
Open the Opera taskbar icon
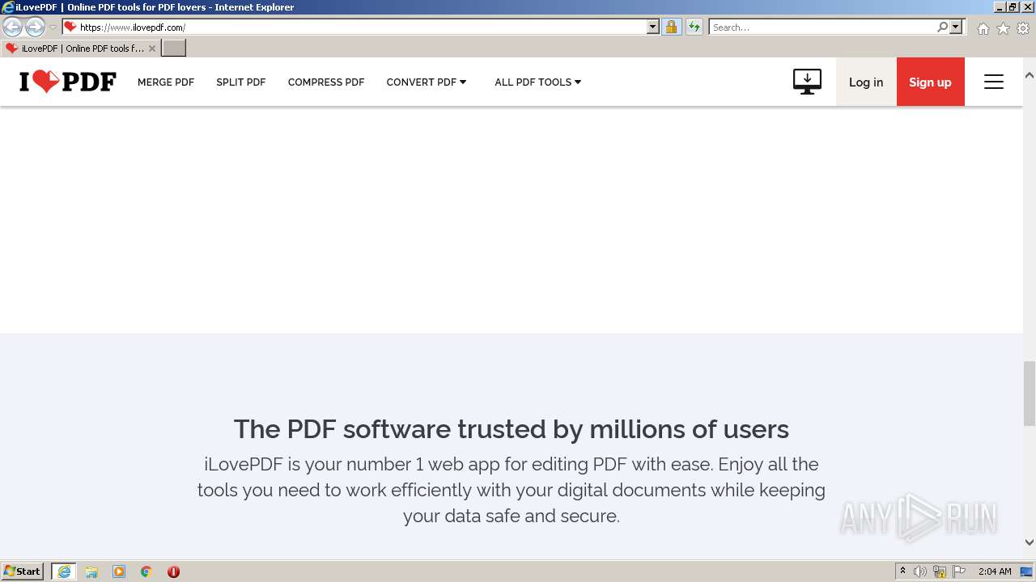(173, 571)
